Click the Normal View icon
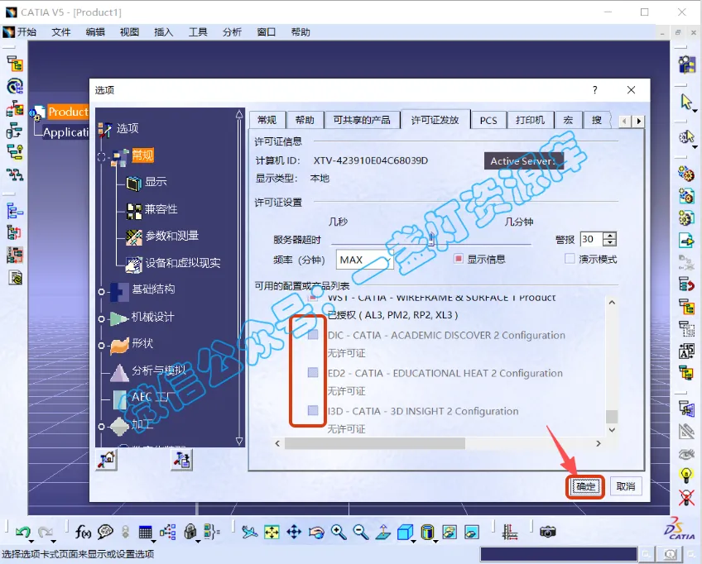Screen dimensions: 702x564 [x=383, y=532]
